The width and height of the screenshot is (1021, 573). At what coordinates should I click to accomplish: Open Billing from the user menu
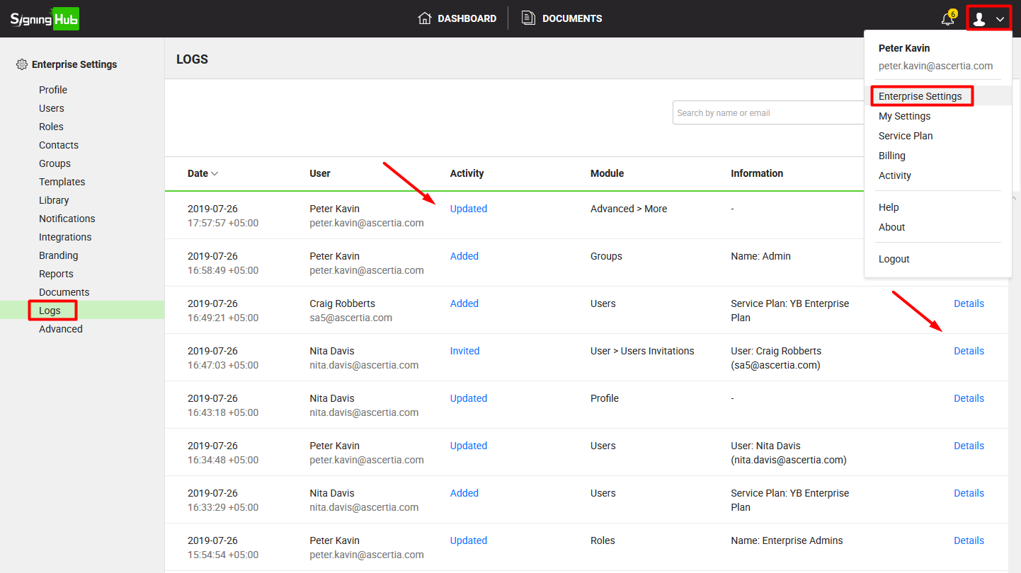[x=891, y=156]
